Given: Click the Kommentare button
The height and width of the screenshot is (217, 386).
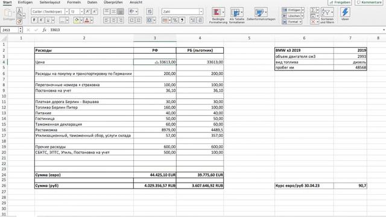Looking at the screenshot, I should pyautogui.click(x=369, y=2).
